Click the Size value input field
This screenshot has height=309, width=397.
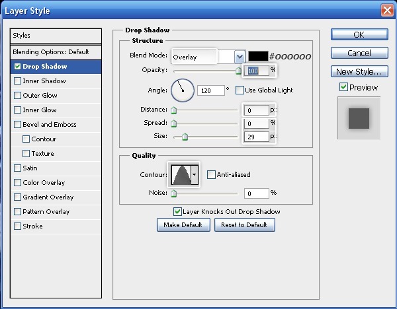click(x=257, y=137)
